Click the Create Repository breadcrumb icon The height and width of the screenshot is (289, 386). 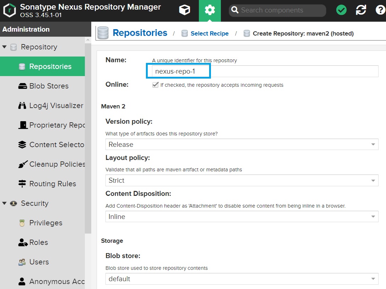point(247,33)
